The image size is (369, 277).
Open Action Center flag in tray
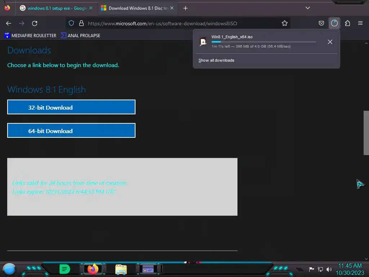[x=312, y=269]
